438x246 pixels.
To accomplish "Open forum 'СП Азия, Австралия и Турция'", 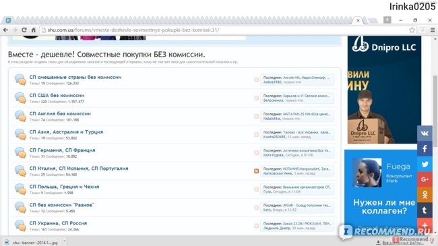I will (66, 132).
